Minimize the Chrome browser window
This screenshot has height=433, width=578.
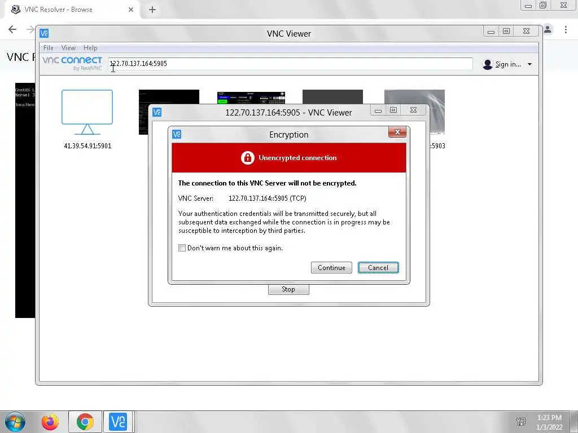point(528,5)
